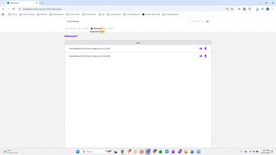This screenshot has height=155, width=276.
Task: Open the SK user avatar menu
Action: pos(207,21)
